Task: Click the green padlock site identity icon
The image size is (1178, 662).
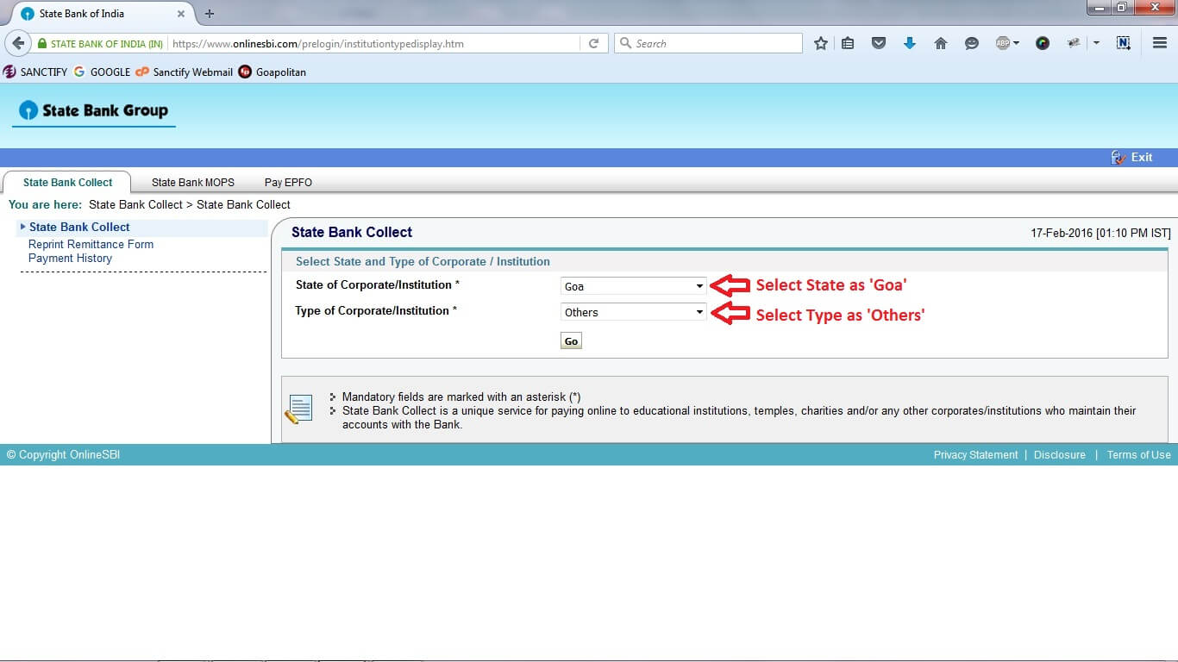Action: coord(42,43)
